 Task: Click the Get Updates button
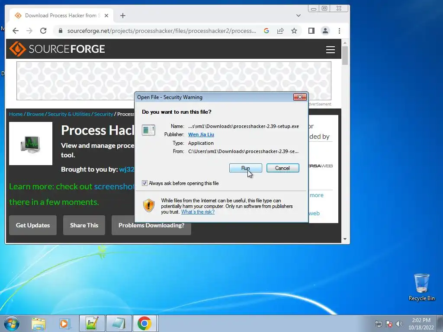(33, 225)
